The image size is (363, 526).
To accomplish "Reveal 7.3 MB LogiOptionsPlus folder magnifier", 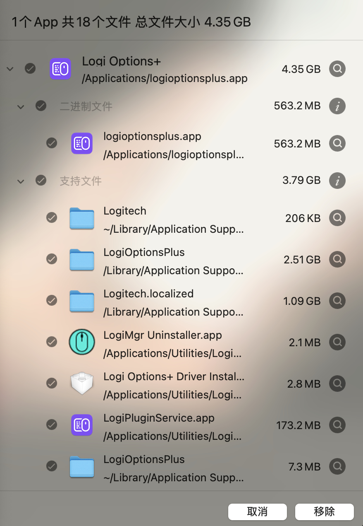I will (x=337, y=466).
